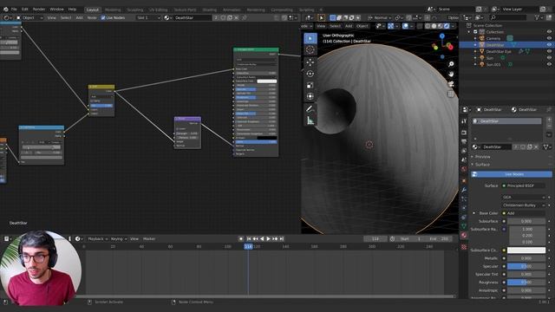Adjust the Specular slider in properties

(526, 266)
